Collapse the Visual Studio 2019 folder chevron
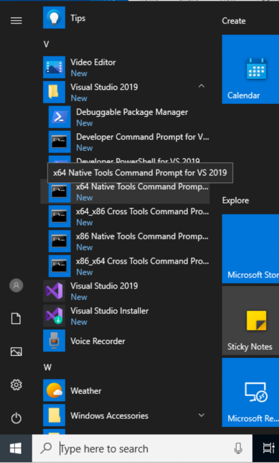The image size is (279, 463). coord(201,86)
